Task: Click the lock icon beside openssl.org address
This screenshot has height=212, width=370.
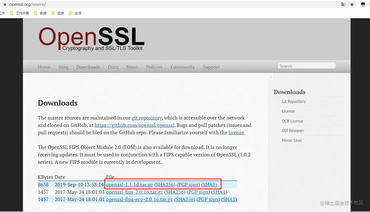Action: coord(5,4)
